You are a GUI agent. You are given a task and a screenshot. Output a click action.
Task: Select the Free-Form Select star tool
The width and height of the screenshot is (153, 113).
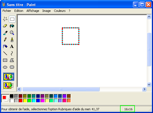(x=5, y=19)
